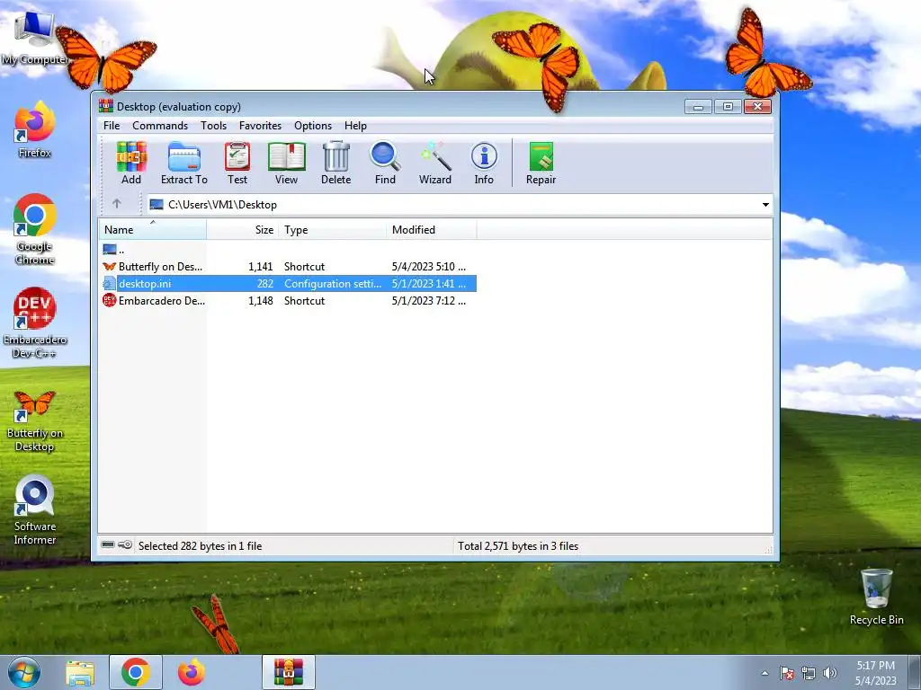Click the Repair archive icon

point(541,164)
